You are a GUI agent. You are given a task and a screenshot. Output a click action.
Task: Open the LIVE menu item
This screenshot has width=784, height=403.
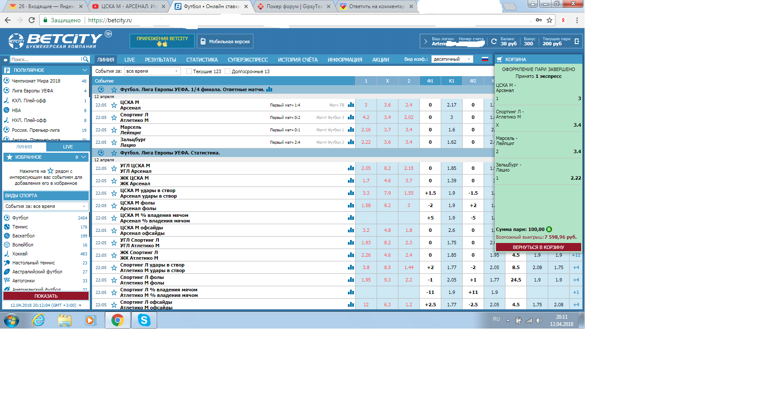click(130, 60)
